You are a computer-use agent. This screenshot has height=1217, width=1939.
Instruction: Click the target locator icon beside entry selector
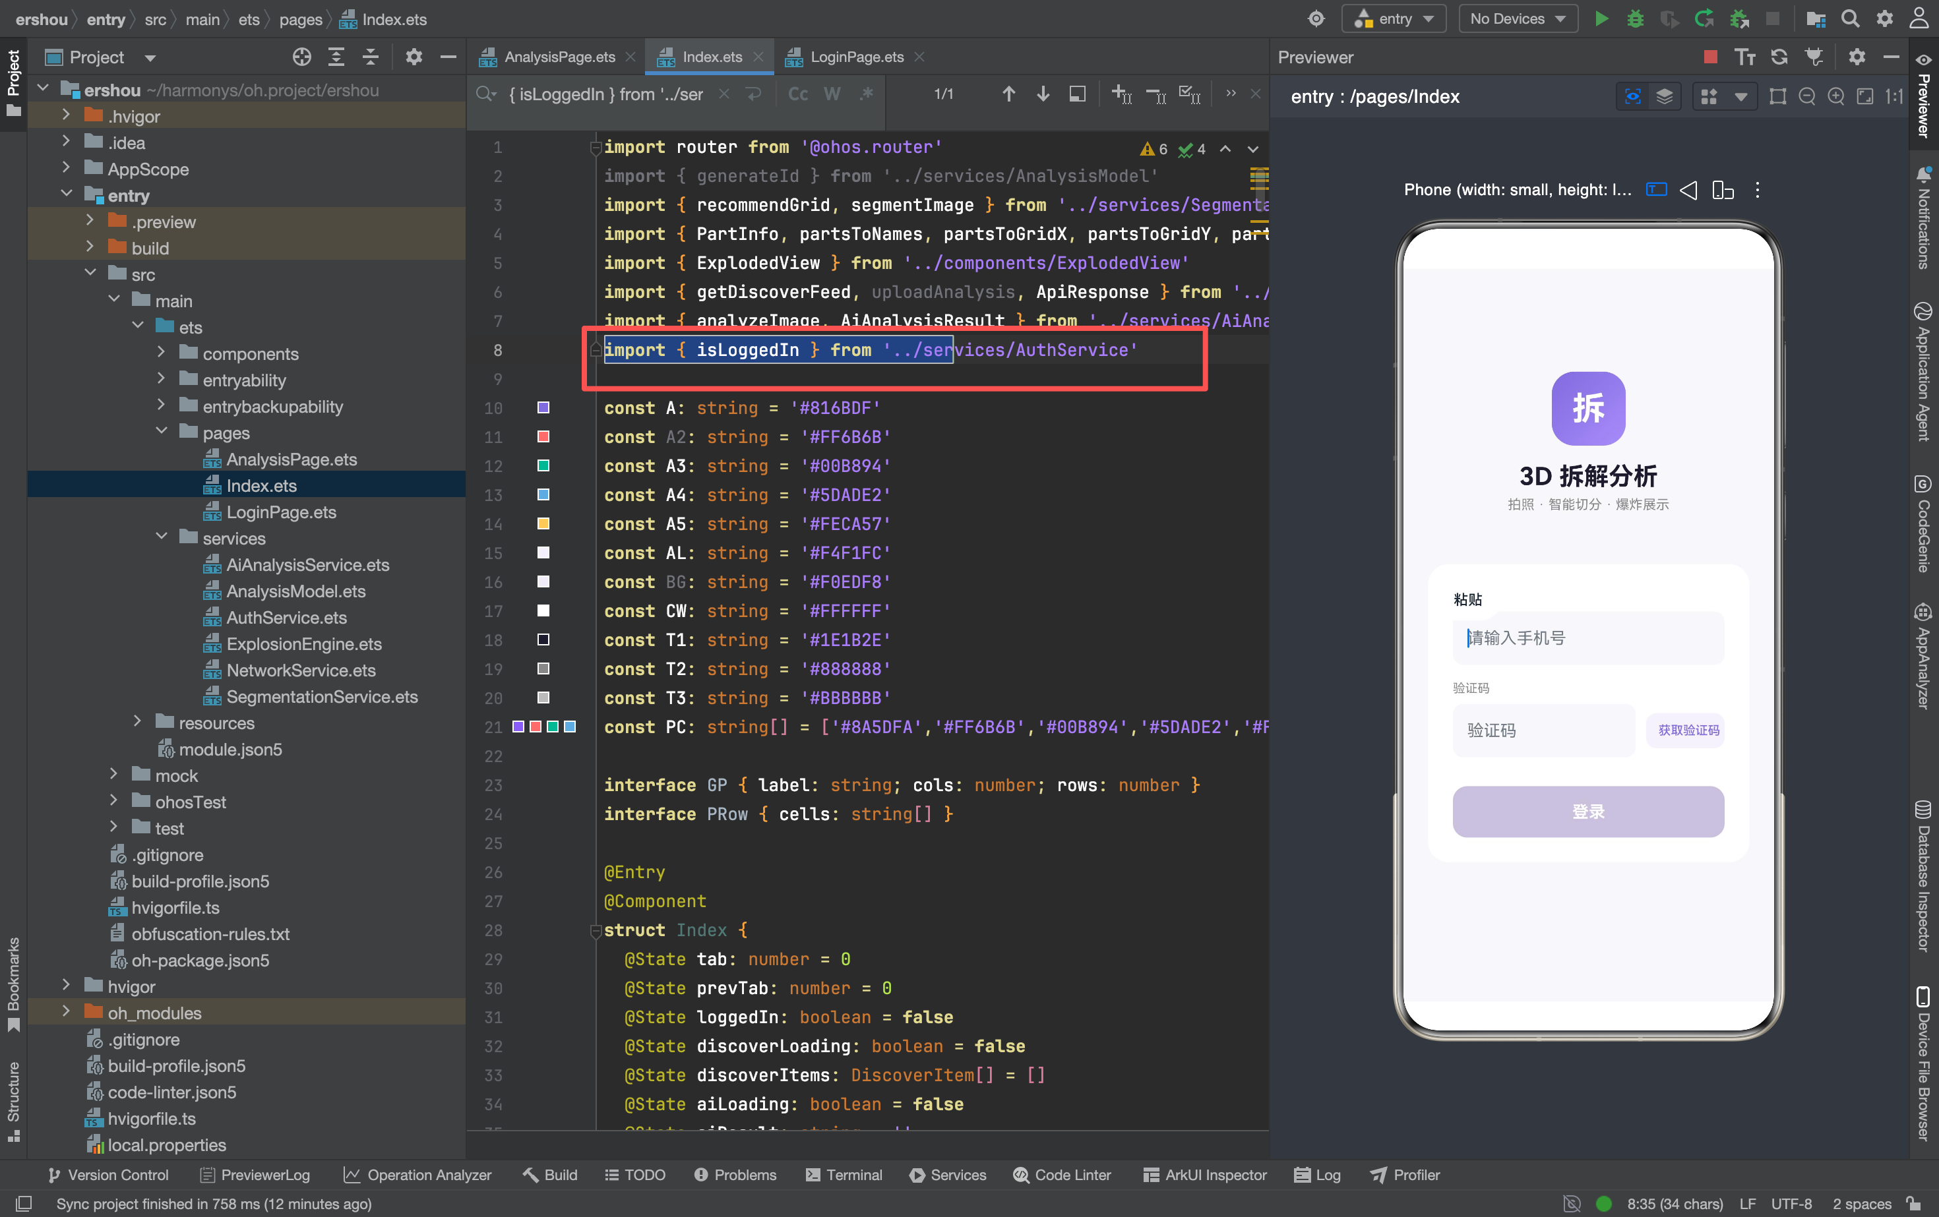point(1316,18)
